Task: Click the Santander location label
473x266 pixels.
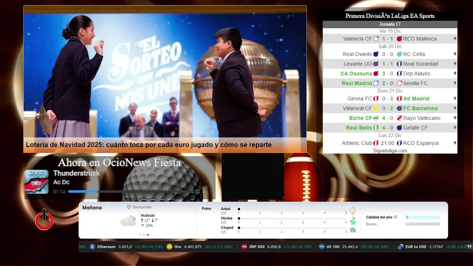Action: [142, 207]
